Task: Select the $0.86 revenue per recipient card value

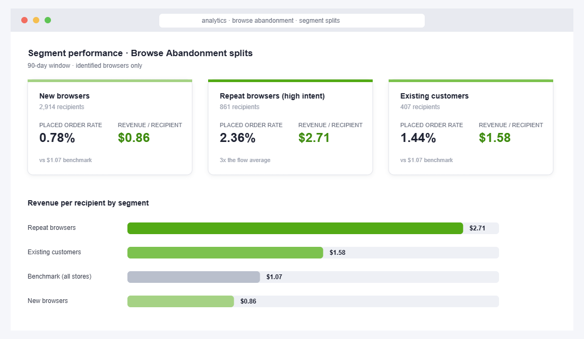Action: coord(134,138)
